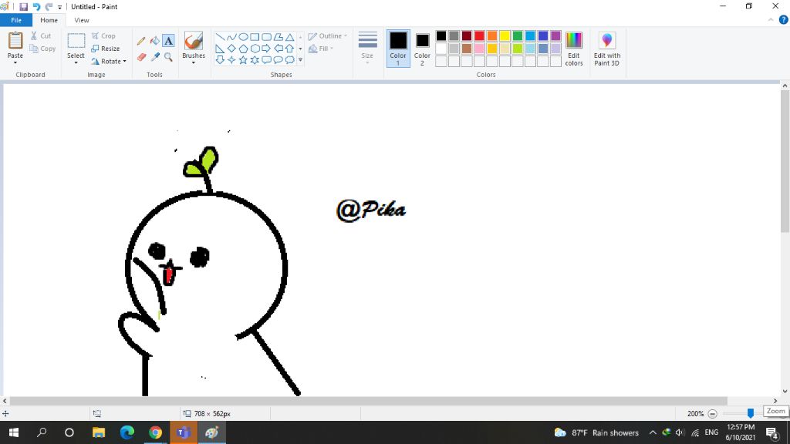Expand the Select options arrow

76,63
